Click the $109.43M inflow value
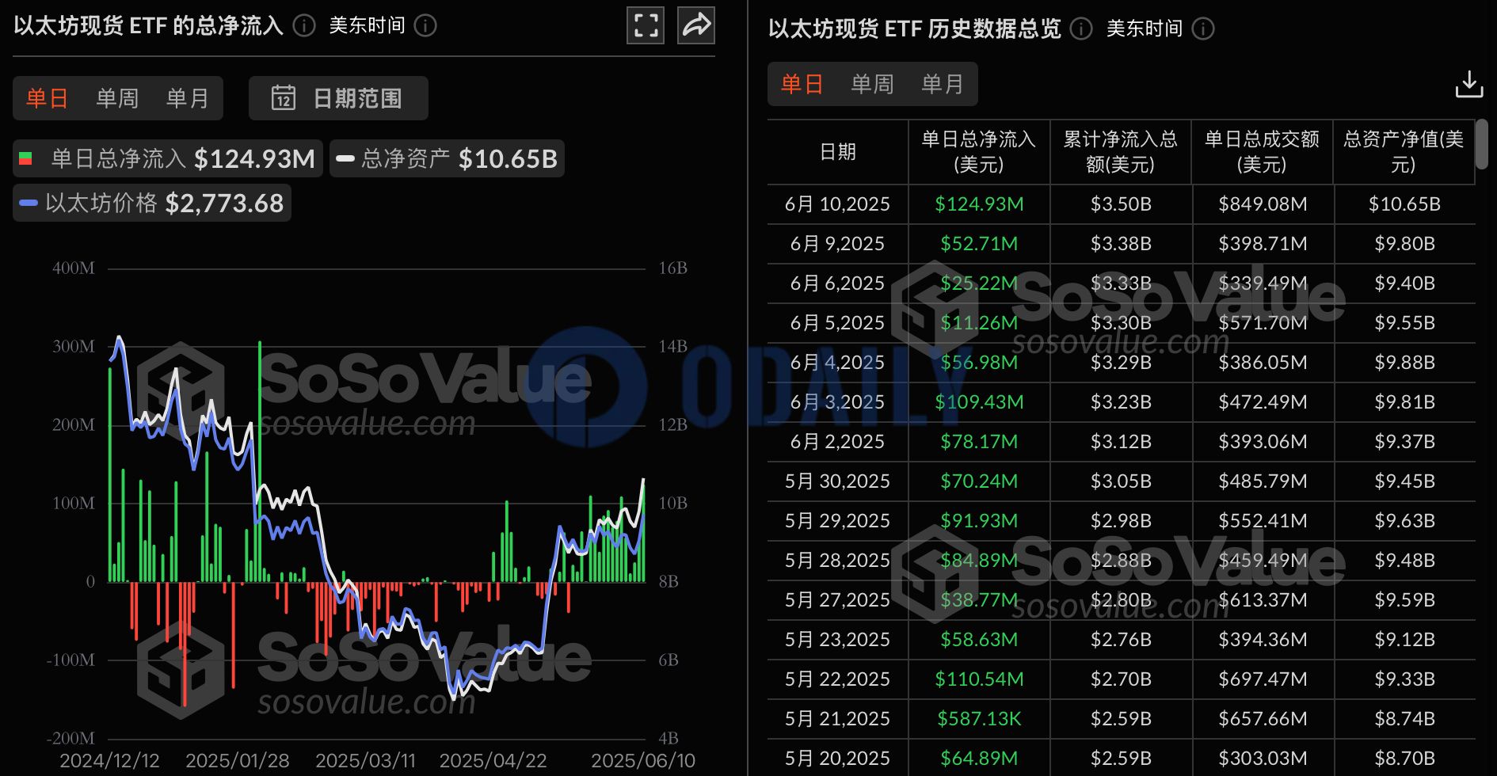The height and width of the screenshot is (776, 1497). tap(979, 402)
